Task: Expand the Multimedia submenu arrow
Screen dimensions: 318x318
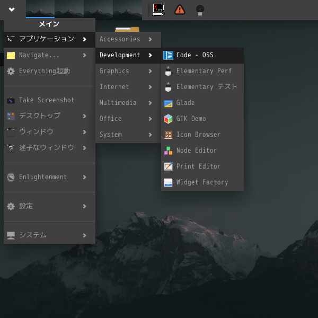Action: pos(150,103)
